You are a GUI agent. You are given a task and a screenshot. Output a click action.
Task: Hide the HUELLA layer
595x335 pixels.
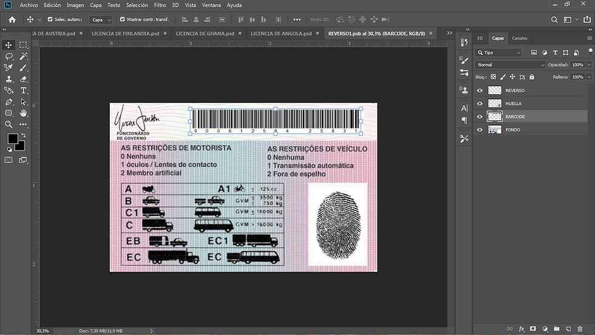[x=480, y=103]
